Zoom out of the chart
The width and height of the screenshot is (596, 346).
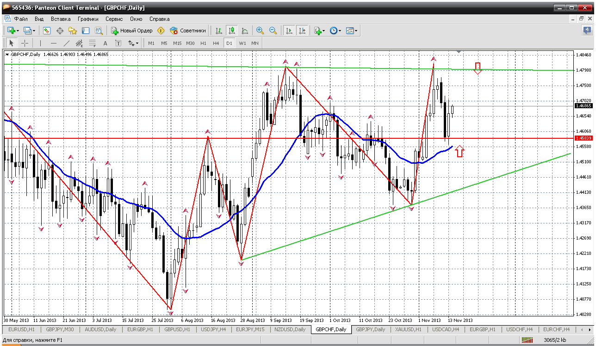coord(273,31)
